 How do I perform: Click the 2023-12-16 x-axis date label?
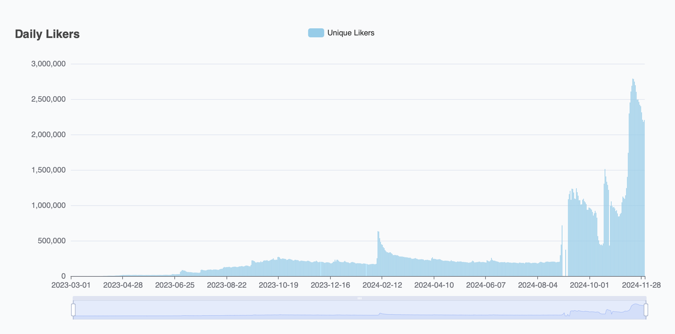[x=330, y=285]
